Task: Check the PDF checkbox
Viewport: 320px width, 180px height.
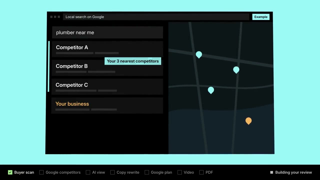Action: click(201, 172)
